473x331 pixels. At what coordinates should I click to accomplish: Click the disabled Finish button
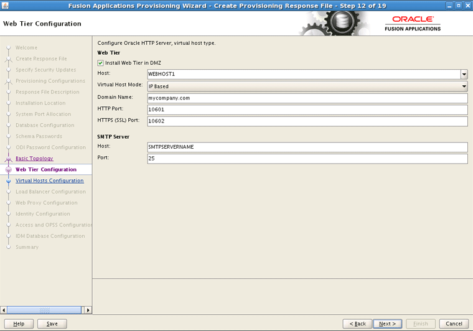[421, 324]
